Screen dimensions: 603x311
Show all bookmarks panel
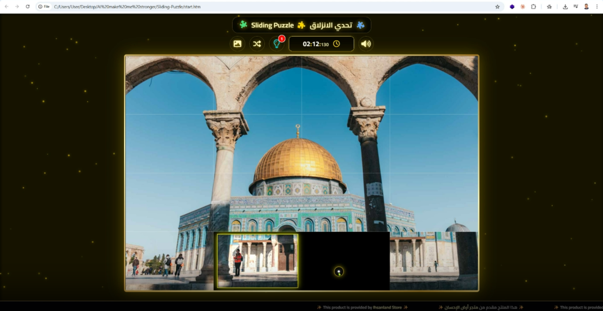[549, 7]
